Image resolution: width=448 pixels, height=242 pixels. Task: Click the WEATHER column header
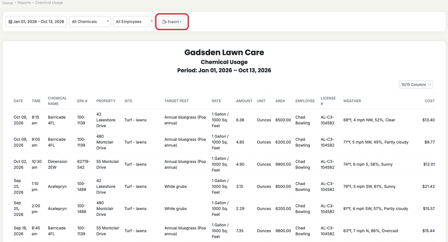coord(352,101)
